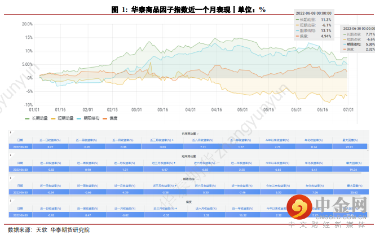Click sort arrow on 近三月收益率 in 长期动量 table
The image size is (375, 235).
(x=173, y=140)
